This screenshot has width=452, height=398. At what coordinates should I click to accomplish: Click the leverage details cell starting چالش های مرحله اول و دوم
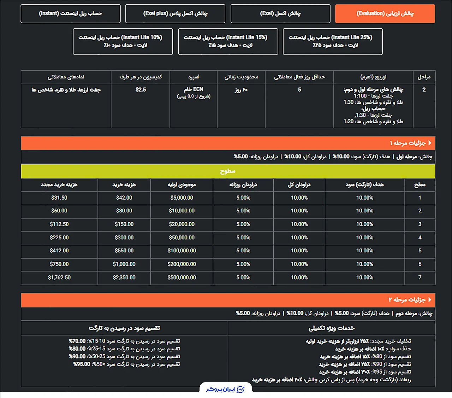pyautogui.click(x=373, y=105)
